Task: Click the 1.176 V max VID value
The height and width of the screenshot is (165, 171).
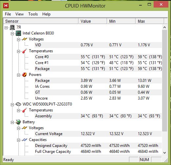Action: coord(144,45)
